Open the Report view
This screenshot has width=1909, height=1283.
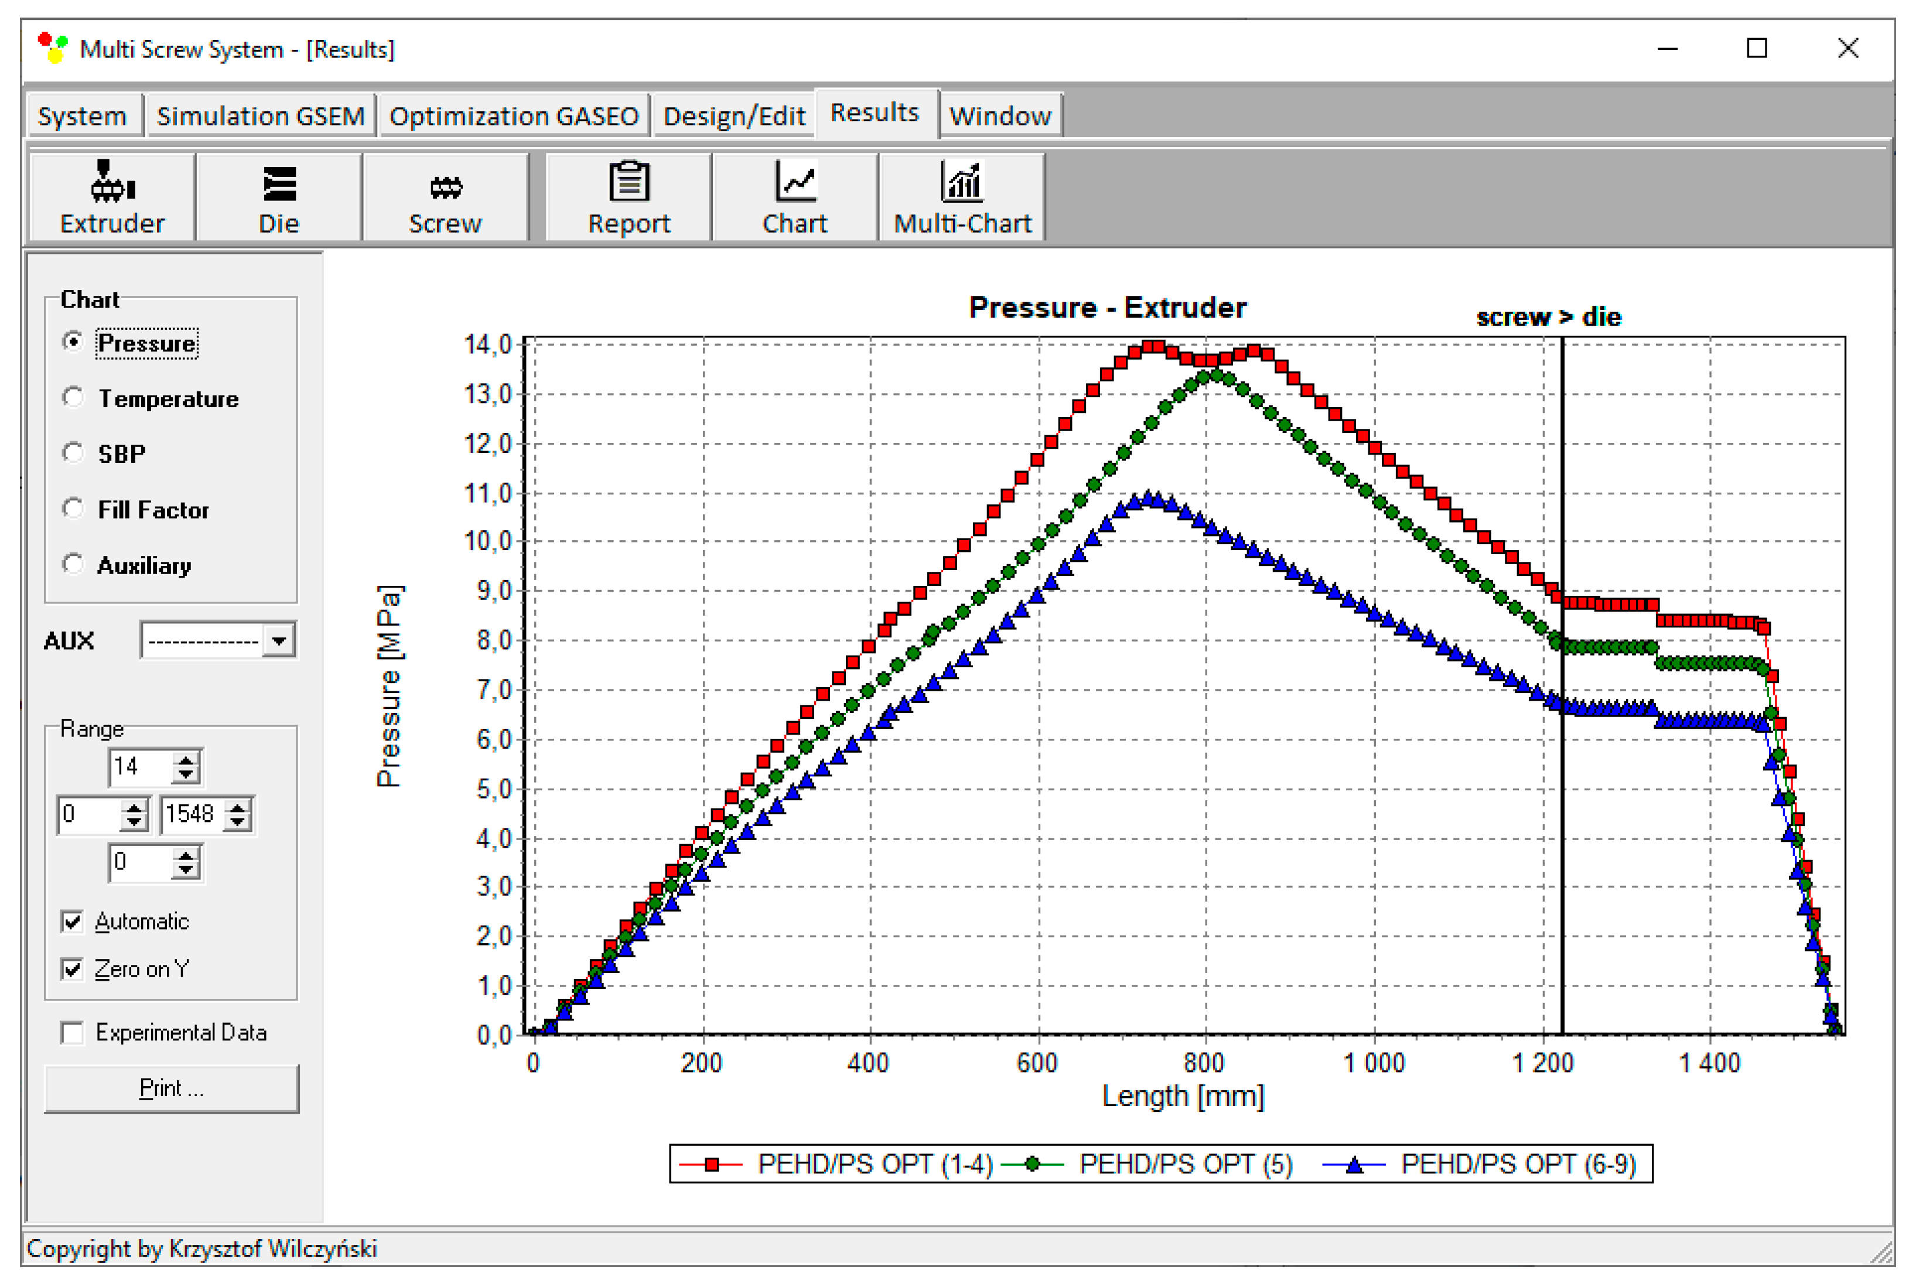tap(628, 196)
